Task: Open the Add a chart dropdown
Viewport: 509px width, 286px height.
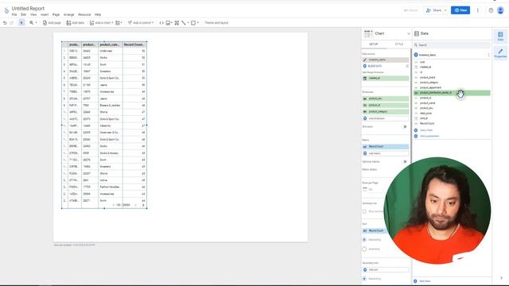Action: [102, 23]
